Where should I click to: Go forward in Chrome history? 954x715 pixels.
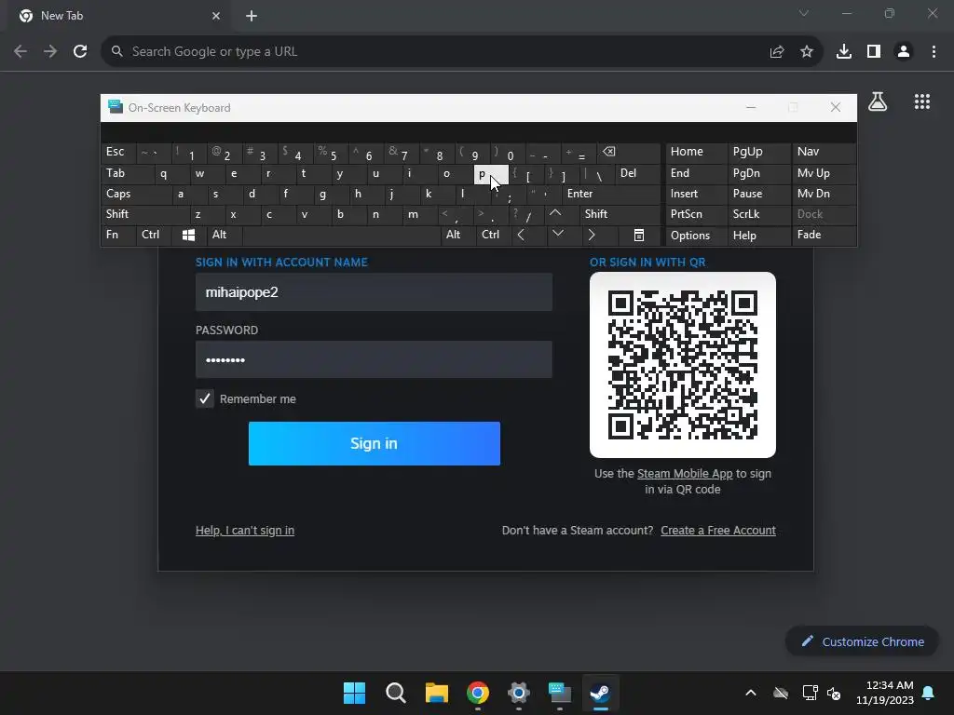tap(50, 52)
